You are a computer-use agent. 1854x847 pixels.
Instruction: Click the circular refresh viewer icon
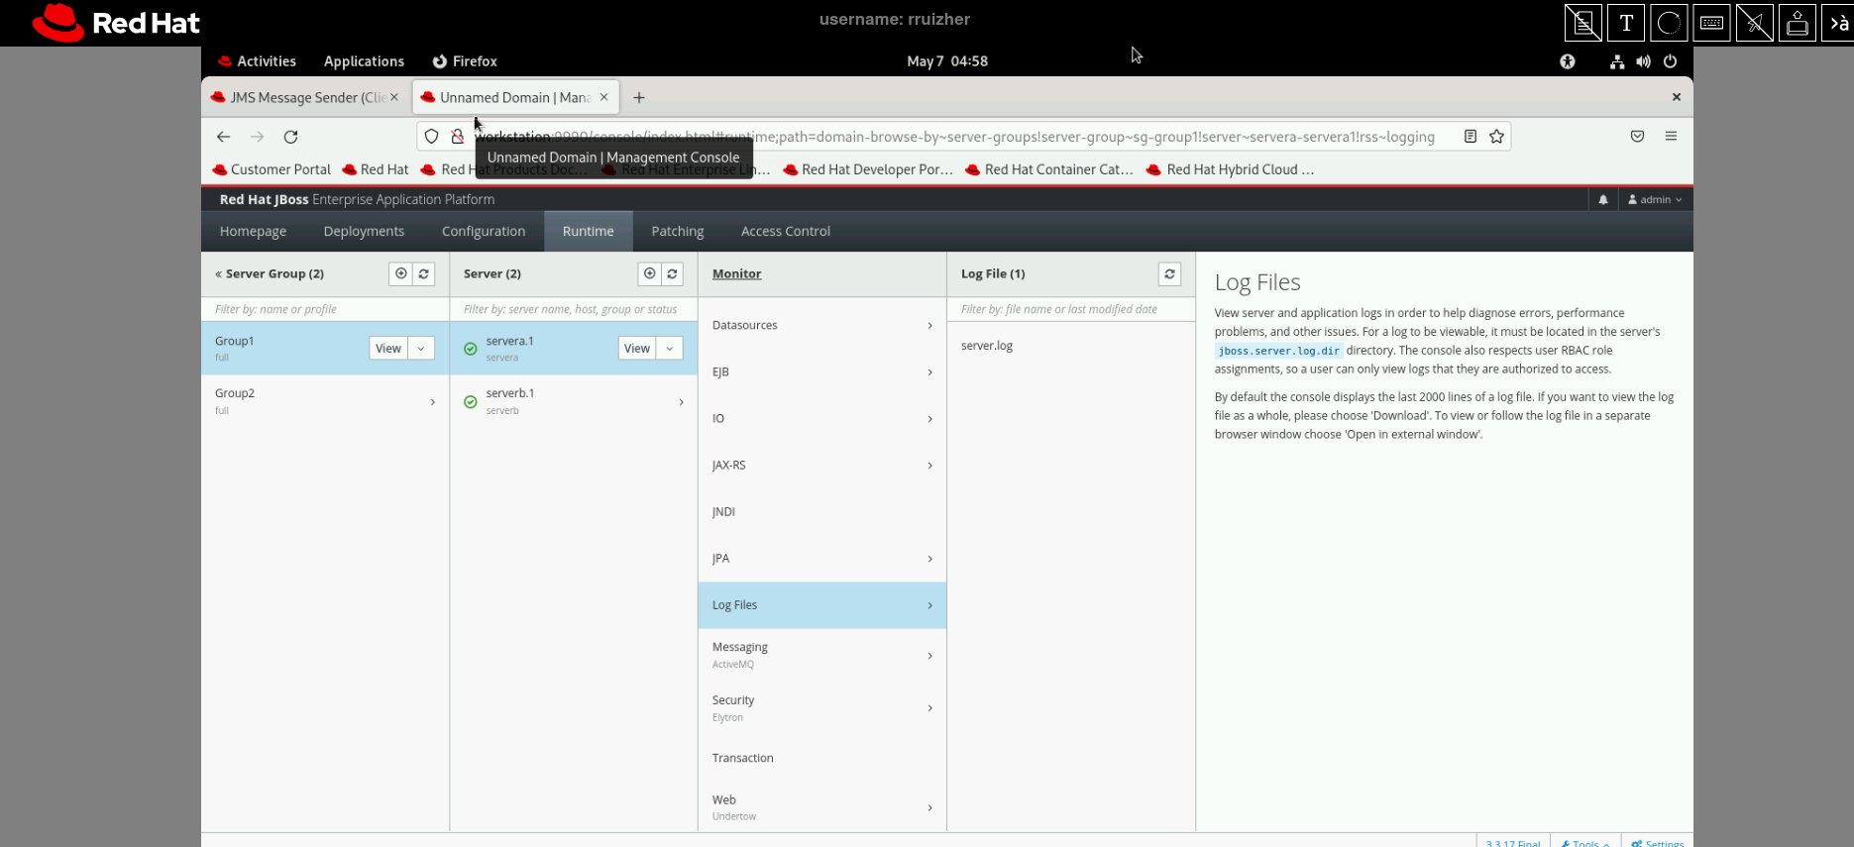coord(1669,23)
